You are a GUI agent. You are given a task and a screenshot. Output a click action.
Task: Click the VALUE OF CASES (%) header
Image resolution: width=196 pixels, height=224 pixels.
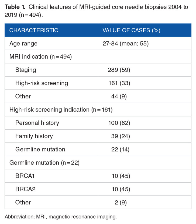[131, 30]
